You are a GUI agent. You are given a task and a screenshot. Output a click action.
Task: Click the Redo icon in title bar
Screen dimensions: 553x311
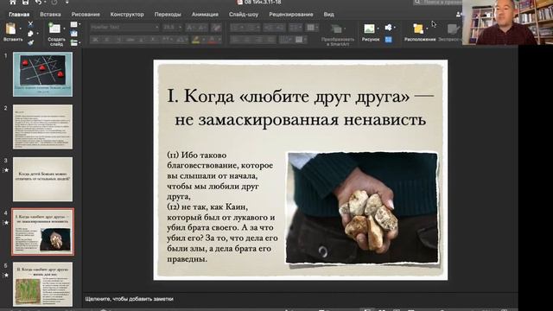[54, 2]
